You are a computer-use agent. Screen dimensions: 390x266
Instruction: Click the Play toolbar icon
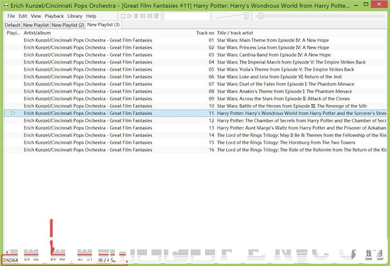click(x=130, y=16)
